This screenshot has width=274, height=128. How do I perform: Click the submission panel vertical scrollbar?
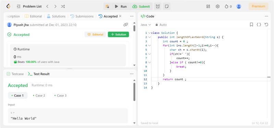[x=134, y=28]
